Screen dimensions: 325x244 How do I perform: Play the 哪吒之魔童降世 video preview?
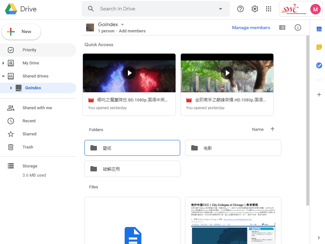point(129,73)
